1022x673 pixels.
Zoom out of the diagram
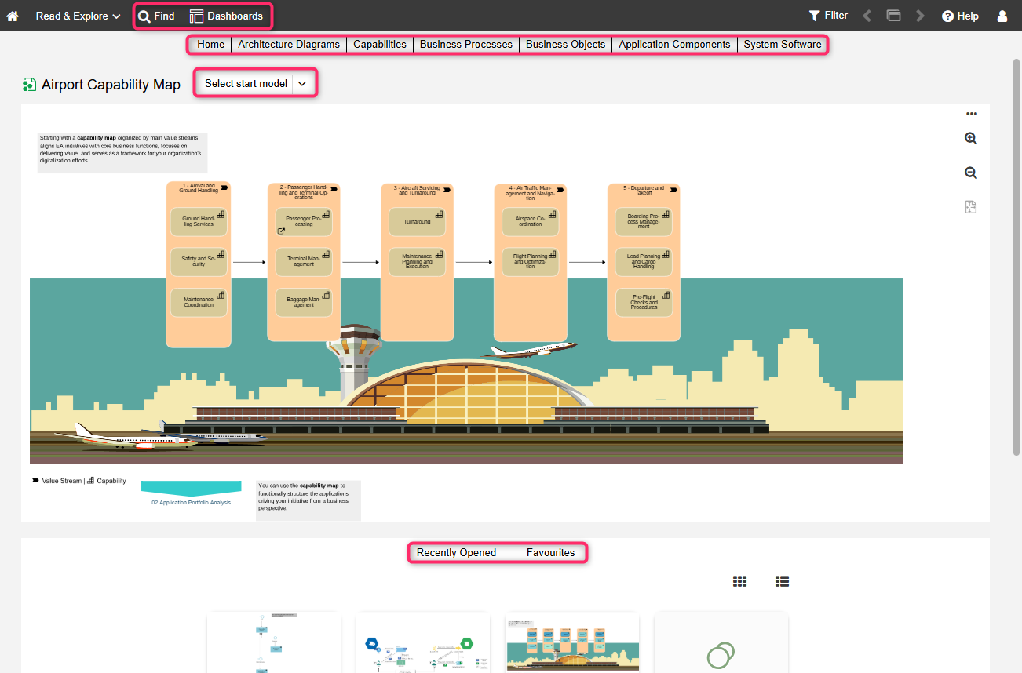click(x=971, y=173)
